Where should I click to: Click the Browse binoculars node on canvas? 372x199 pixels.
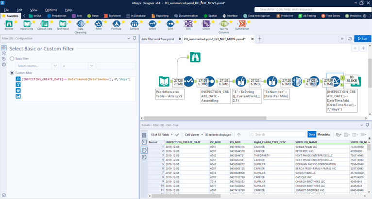194,57
